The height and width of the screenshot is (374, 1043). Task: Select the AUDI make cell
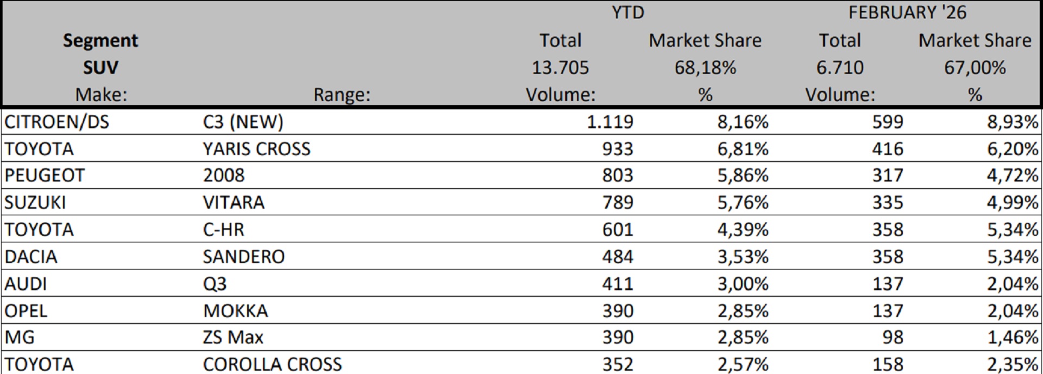point(26,284)
